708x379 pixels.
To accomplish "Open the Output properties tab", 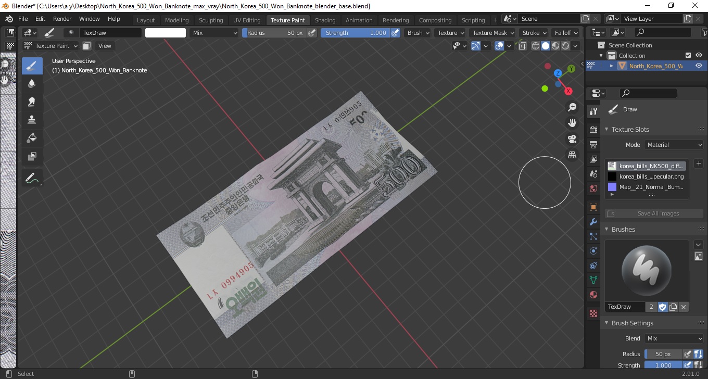I will pyautogui.click(x=593, y=144).
